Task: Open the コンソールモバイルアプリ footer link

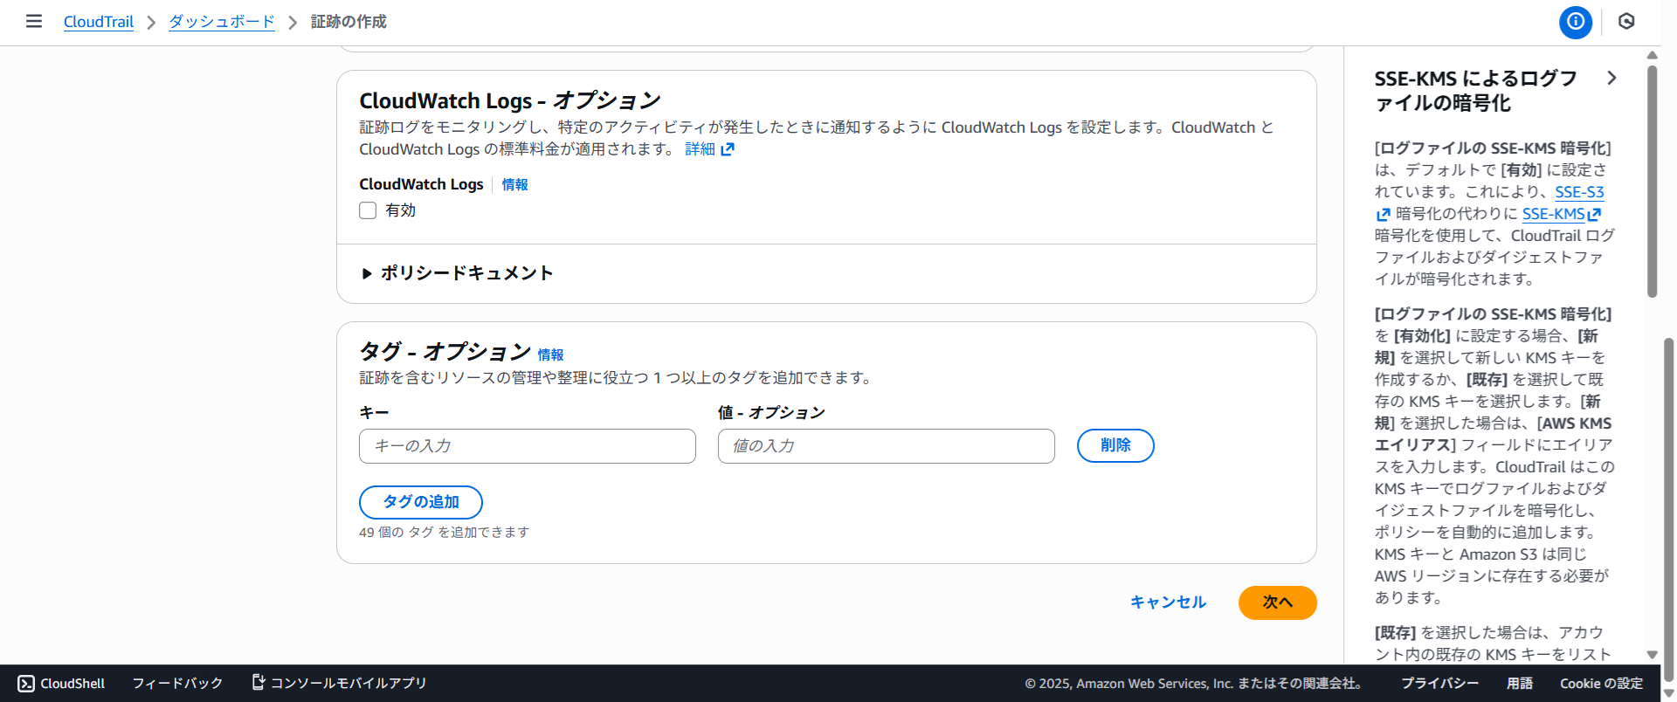Action: [x=339, y=683]
